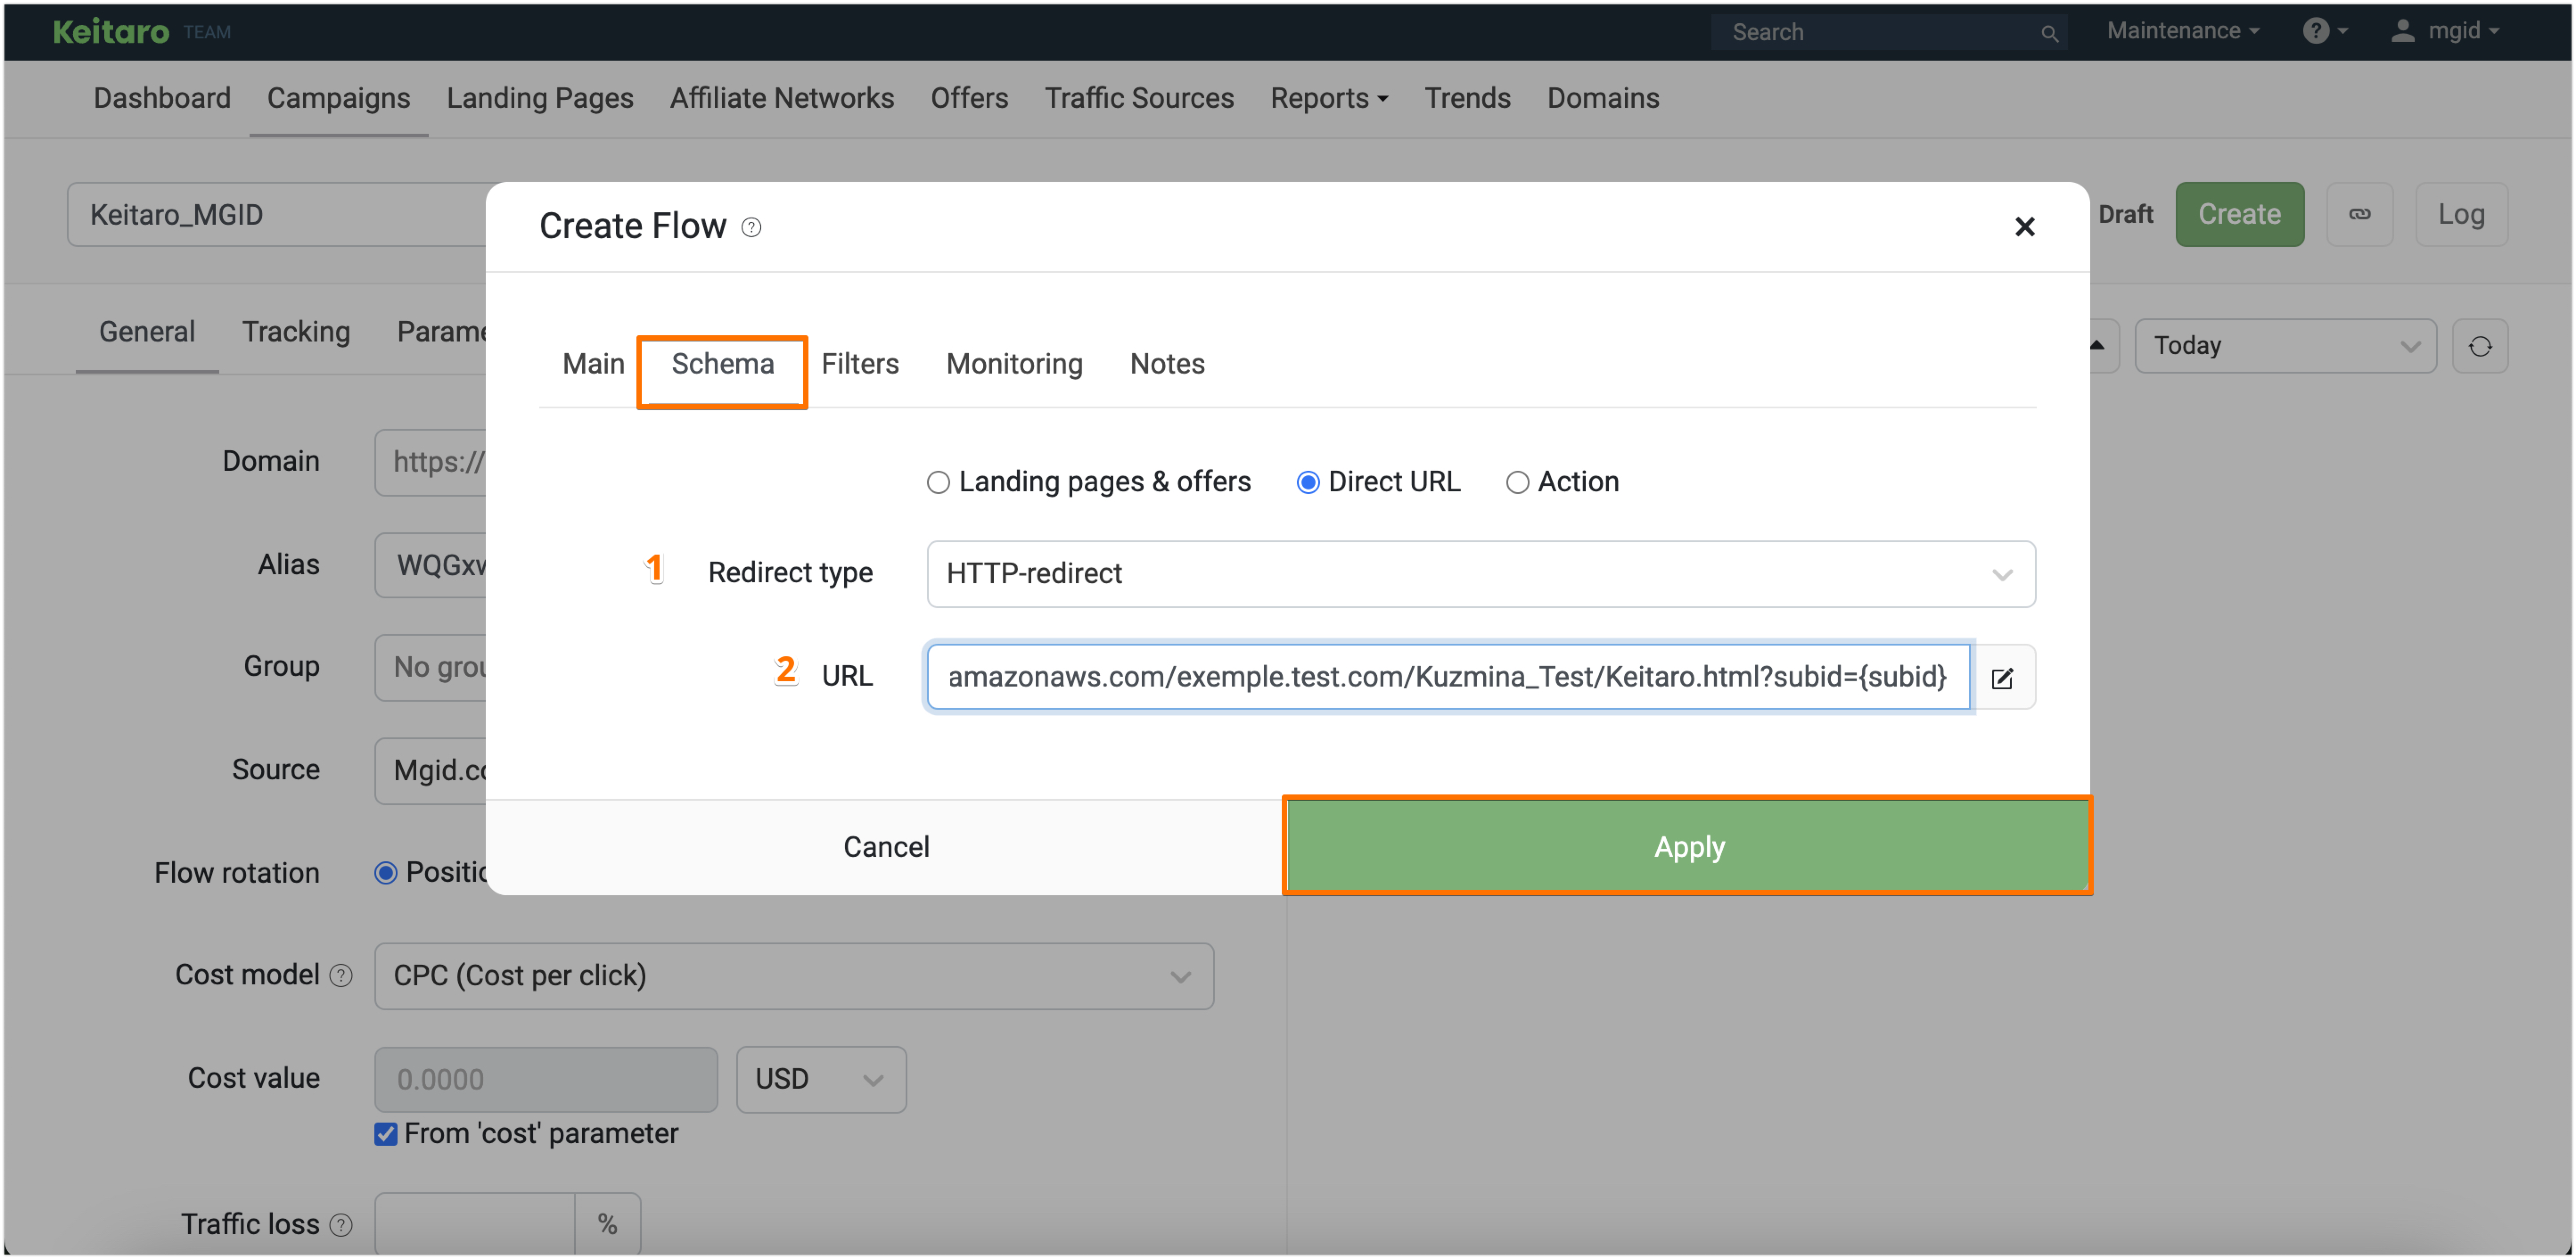The height and width of the screenshot is (1259, 2576).
Task: Click into the URL input field
Action: [1446, 677]
